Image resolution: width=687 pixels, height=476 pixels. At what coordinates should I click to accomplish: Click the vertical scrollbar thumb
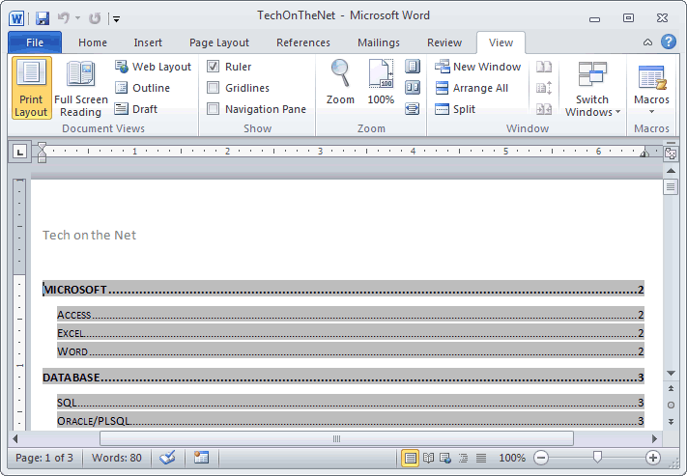coord(671,187)
